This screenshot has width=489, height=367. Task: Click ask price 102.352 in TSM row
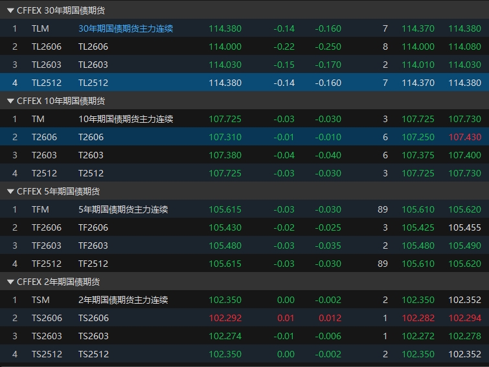tap(464, 300)
